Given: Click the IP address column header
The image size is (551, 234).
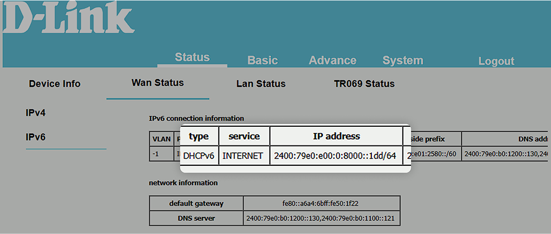Looking at the screenshot, I should 336,136.
